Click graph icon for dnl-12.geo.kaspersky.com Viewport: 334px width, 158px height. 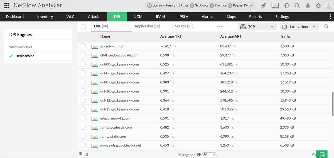[95, 100]
